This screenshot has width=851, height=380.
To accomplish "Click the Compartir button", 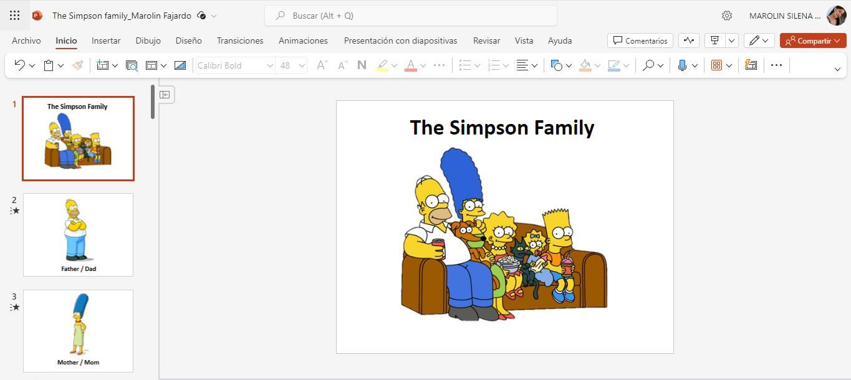I will pos(813,40).
